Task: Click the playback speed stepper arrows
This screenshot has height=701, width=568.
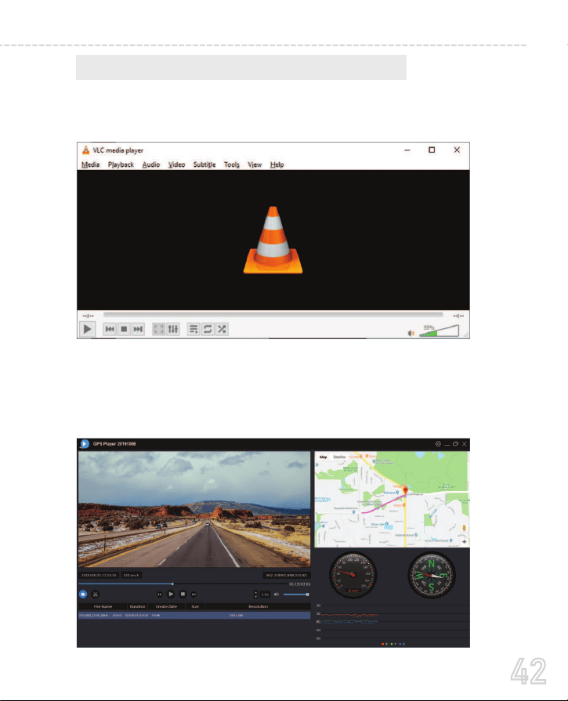Action: coord(256,594)
